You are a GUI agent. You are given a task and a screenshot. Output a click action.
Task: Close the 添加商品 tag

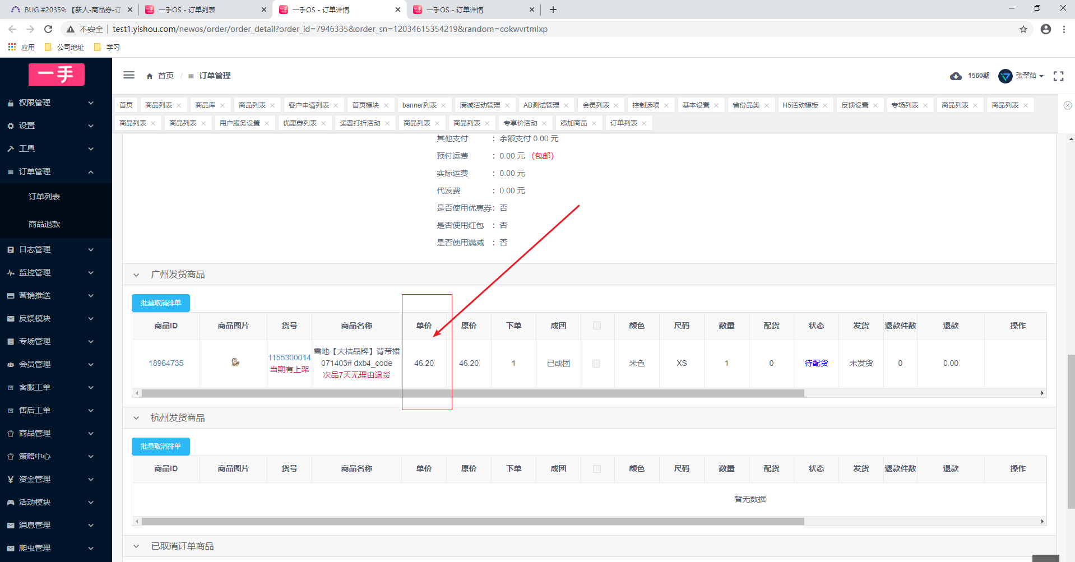click(594, 123)
